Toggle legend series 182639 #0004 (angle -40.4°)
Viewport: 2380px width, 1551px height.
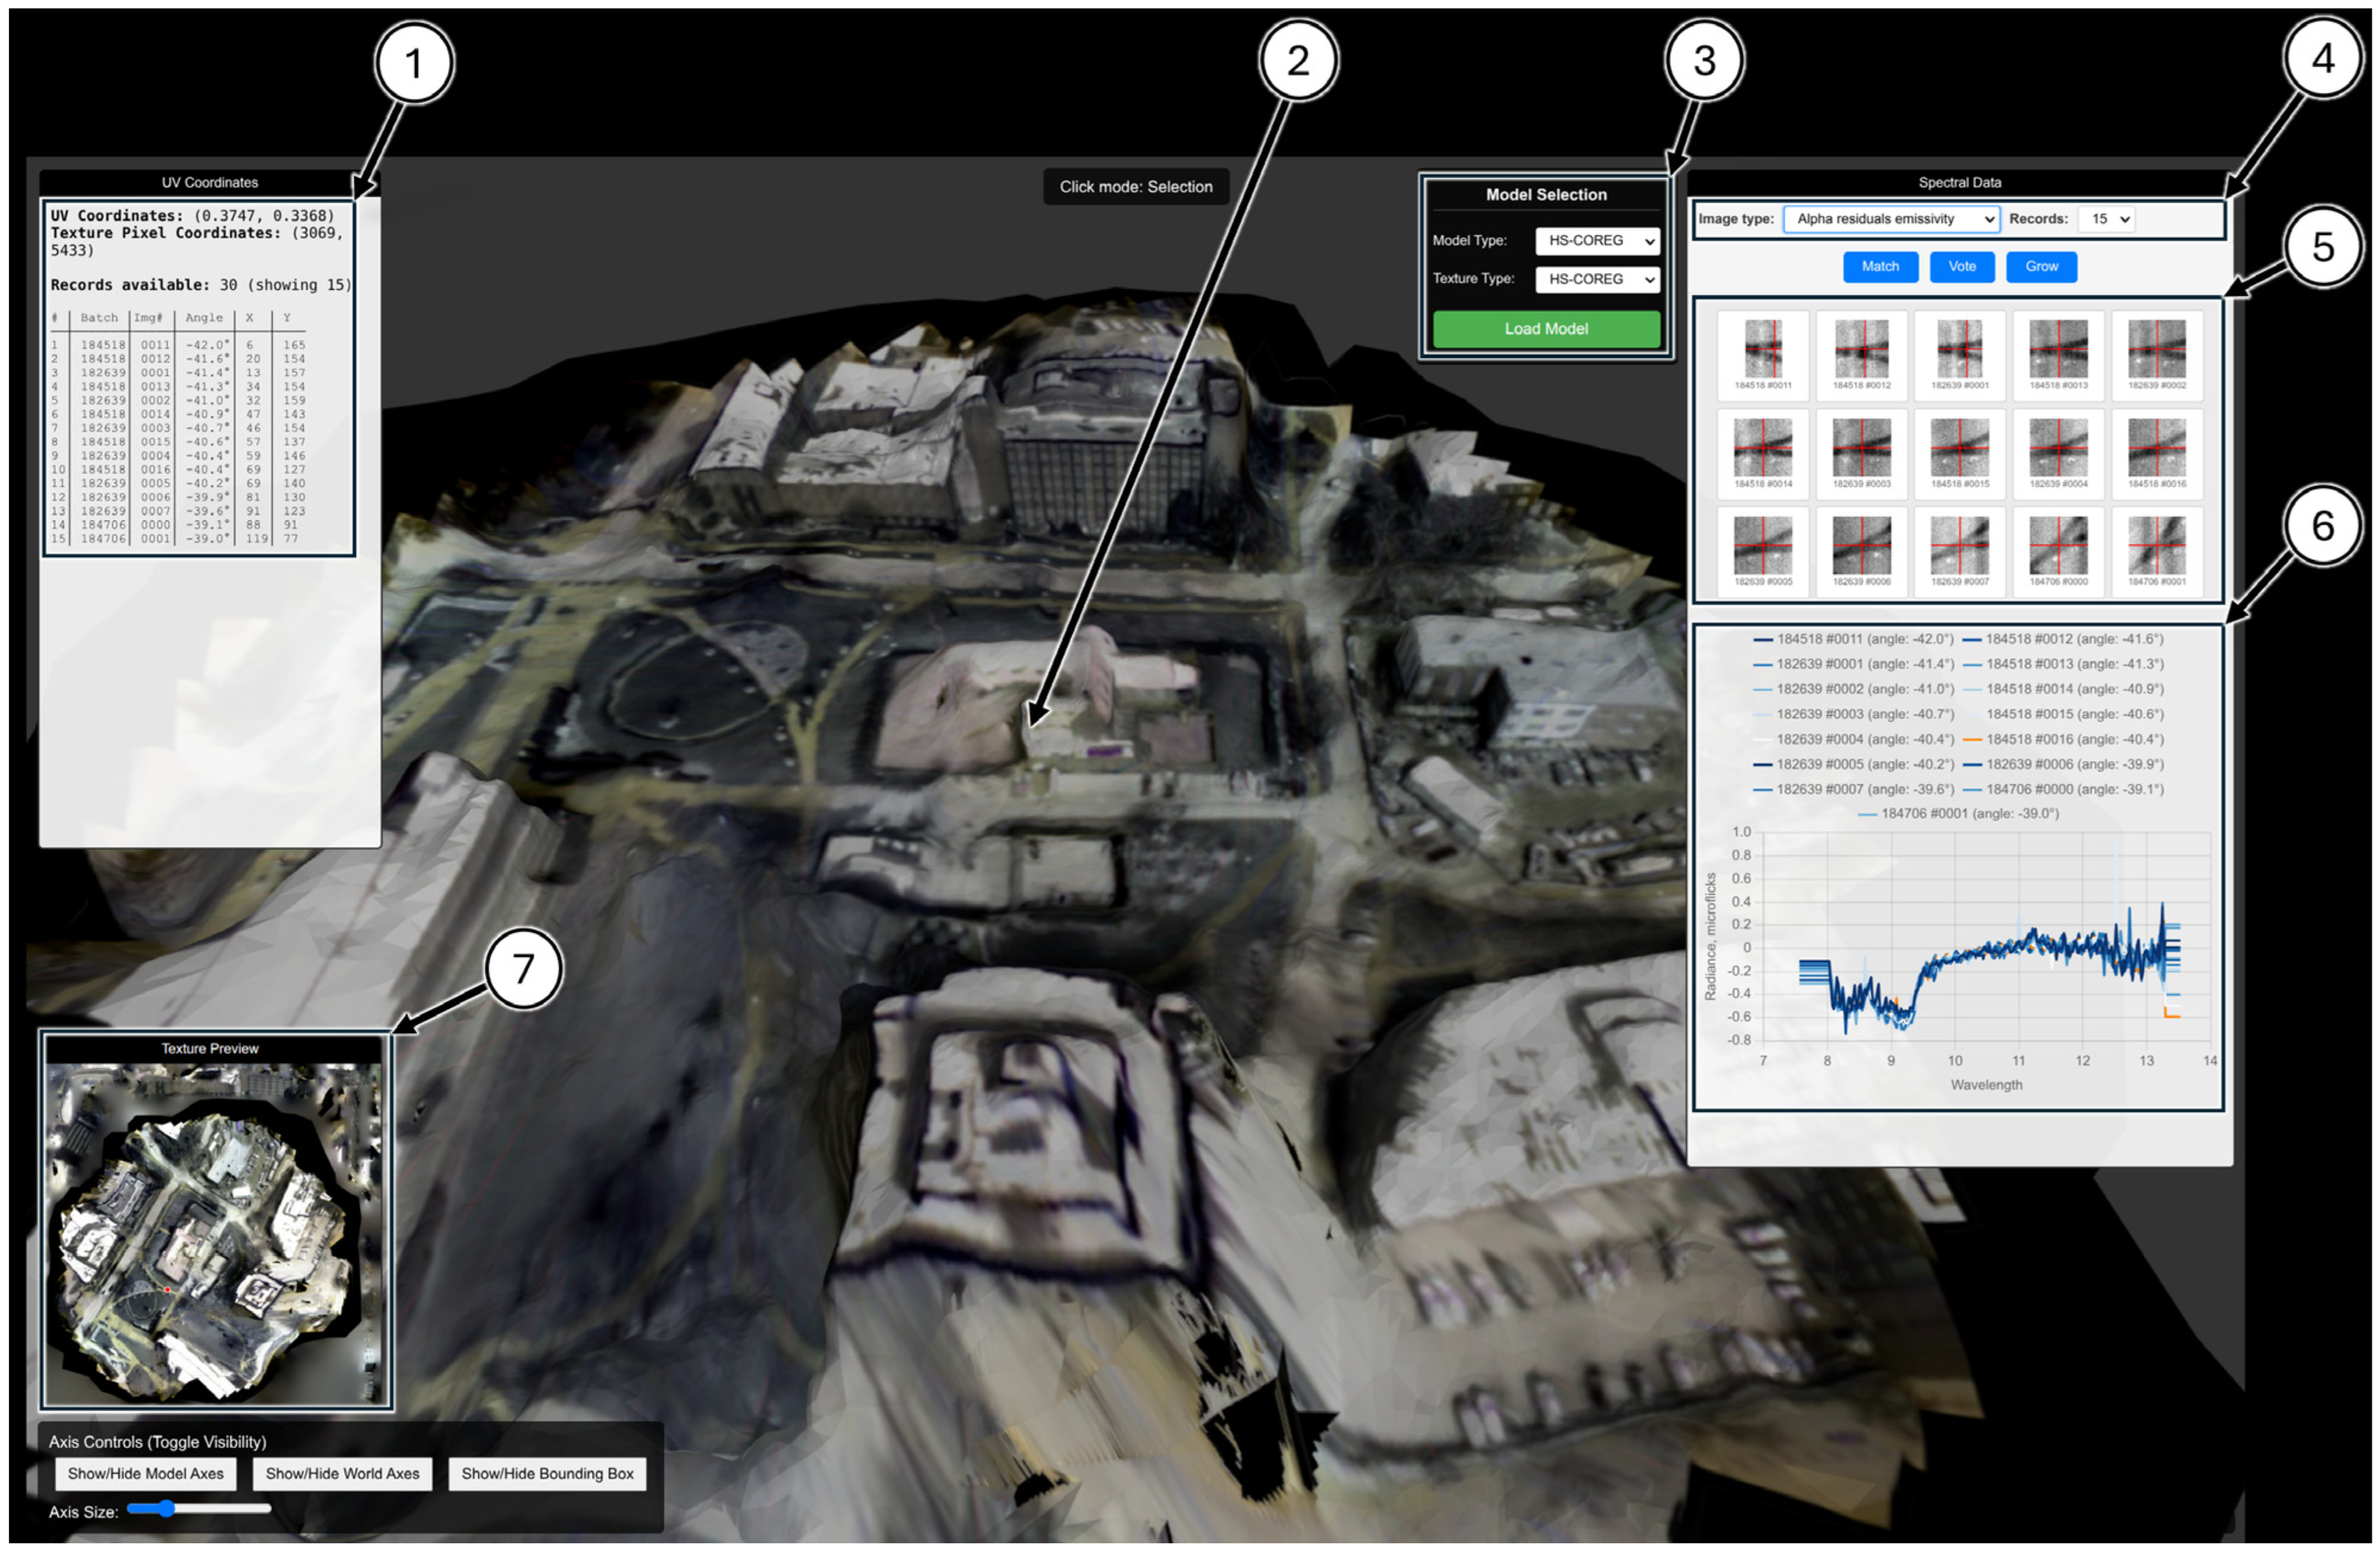coord(1854,739)
